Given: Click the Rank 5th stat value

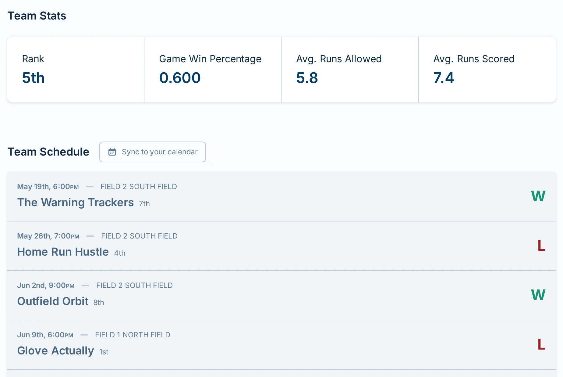Looking at the screenshot, I should [33, 78].
